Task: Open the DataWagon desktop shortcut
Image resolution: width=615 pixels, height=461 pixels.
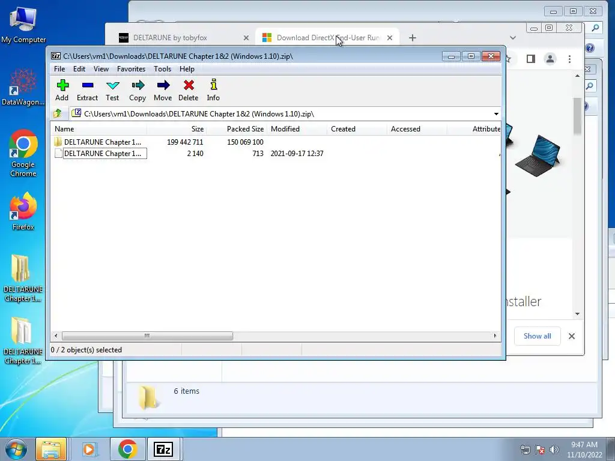Action: (x=23, y=87)
